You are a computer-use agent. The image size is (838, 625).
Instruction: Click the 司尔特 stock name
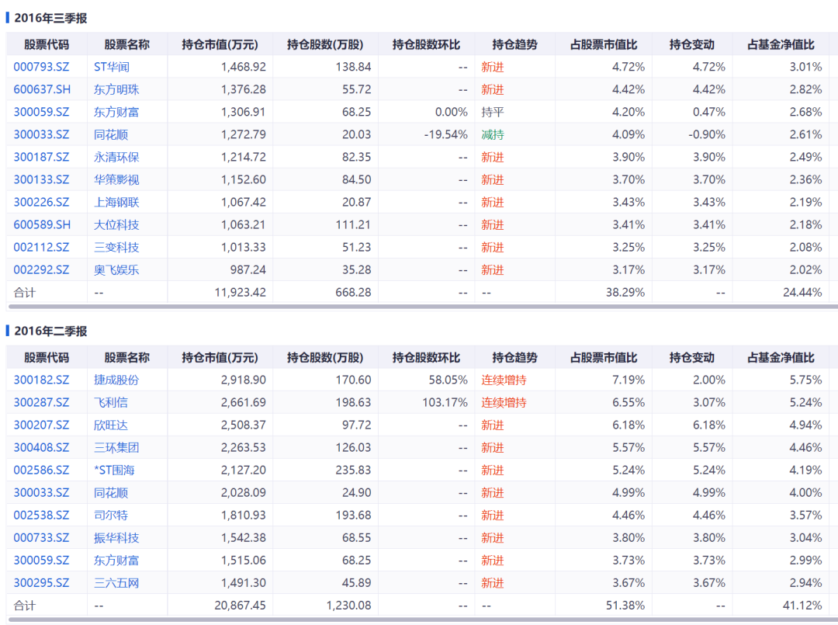pyautogui.click(x=111, y=515)
